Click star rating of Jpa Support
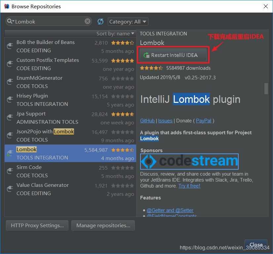The image size is (273, 254). pos(123,114)
